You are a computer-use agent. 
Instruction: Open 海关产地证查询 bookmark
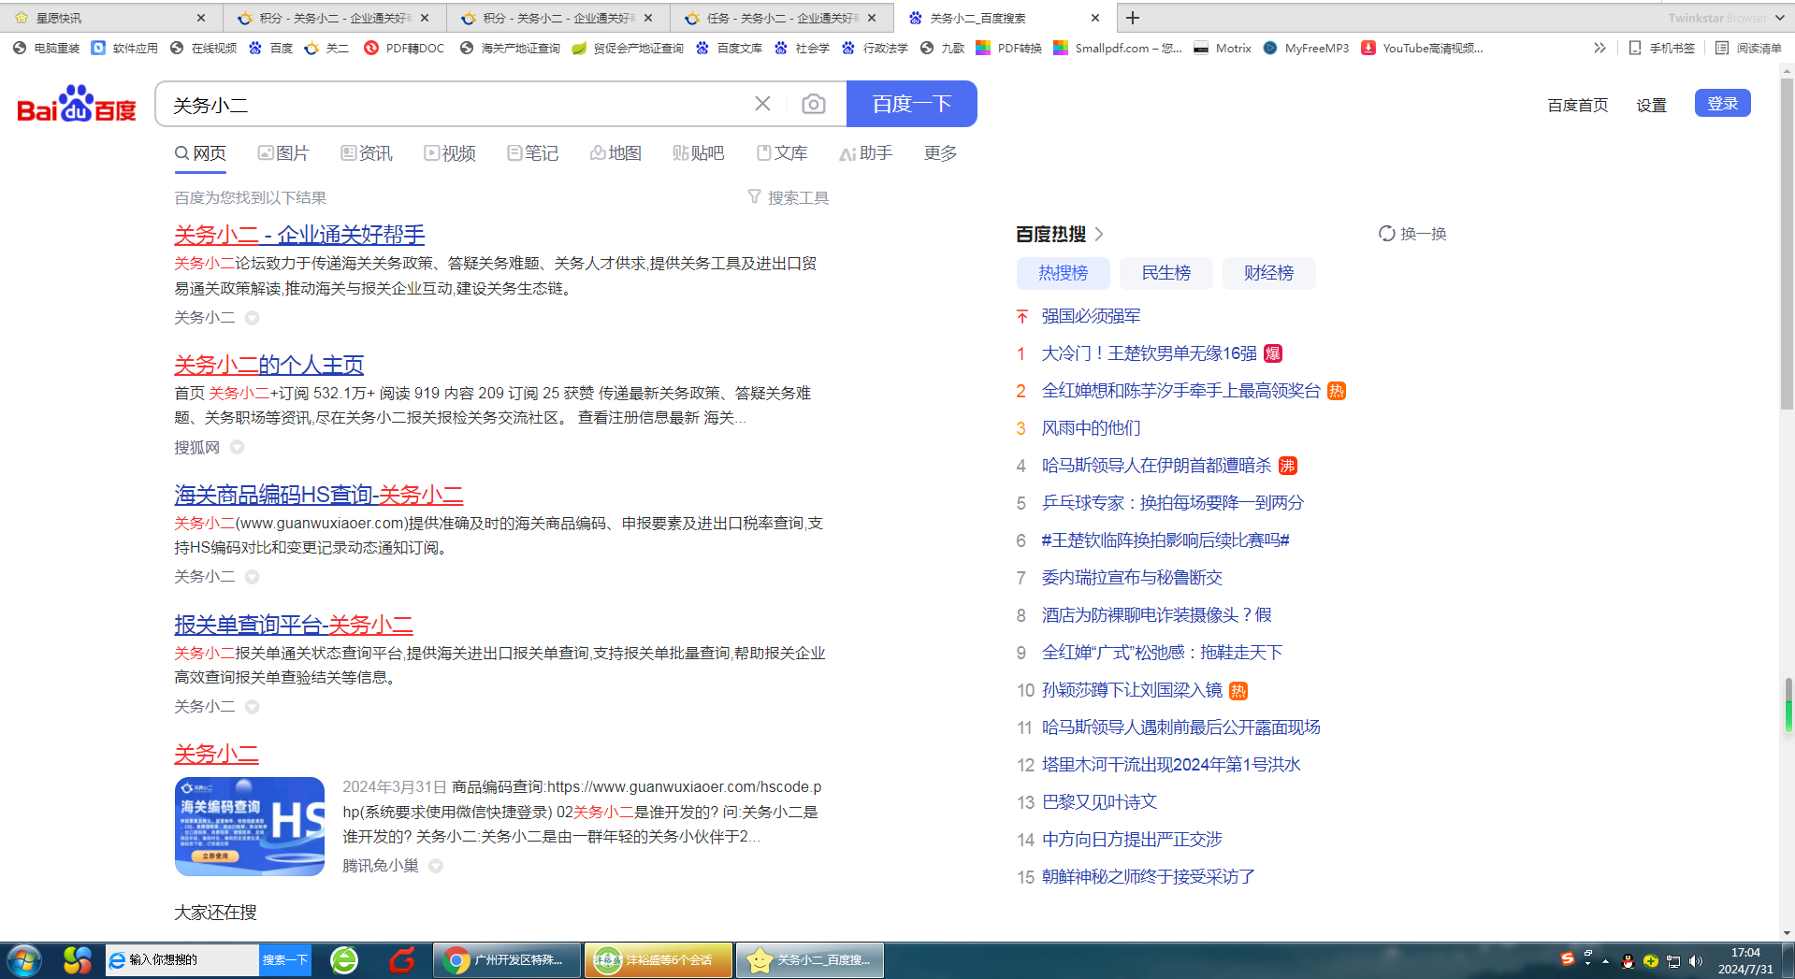click(510, 48)
